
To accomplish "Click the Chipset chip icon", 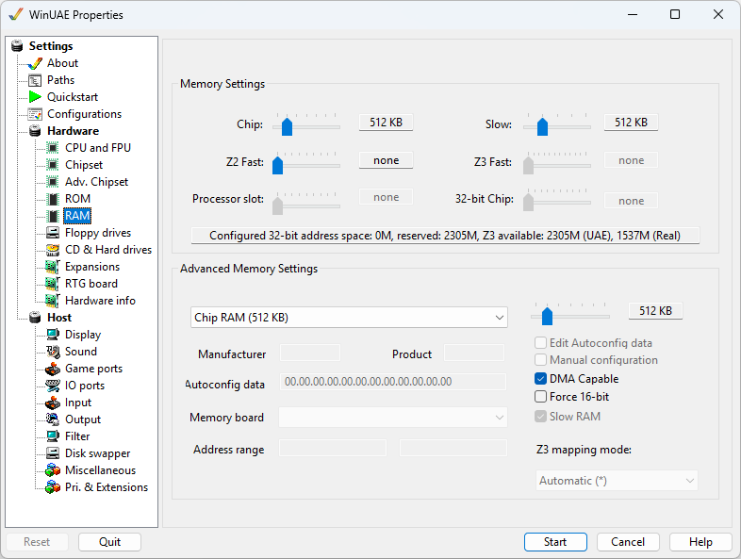I will [x=53, y=165].
